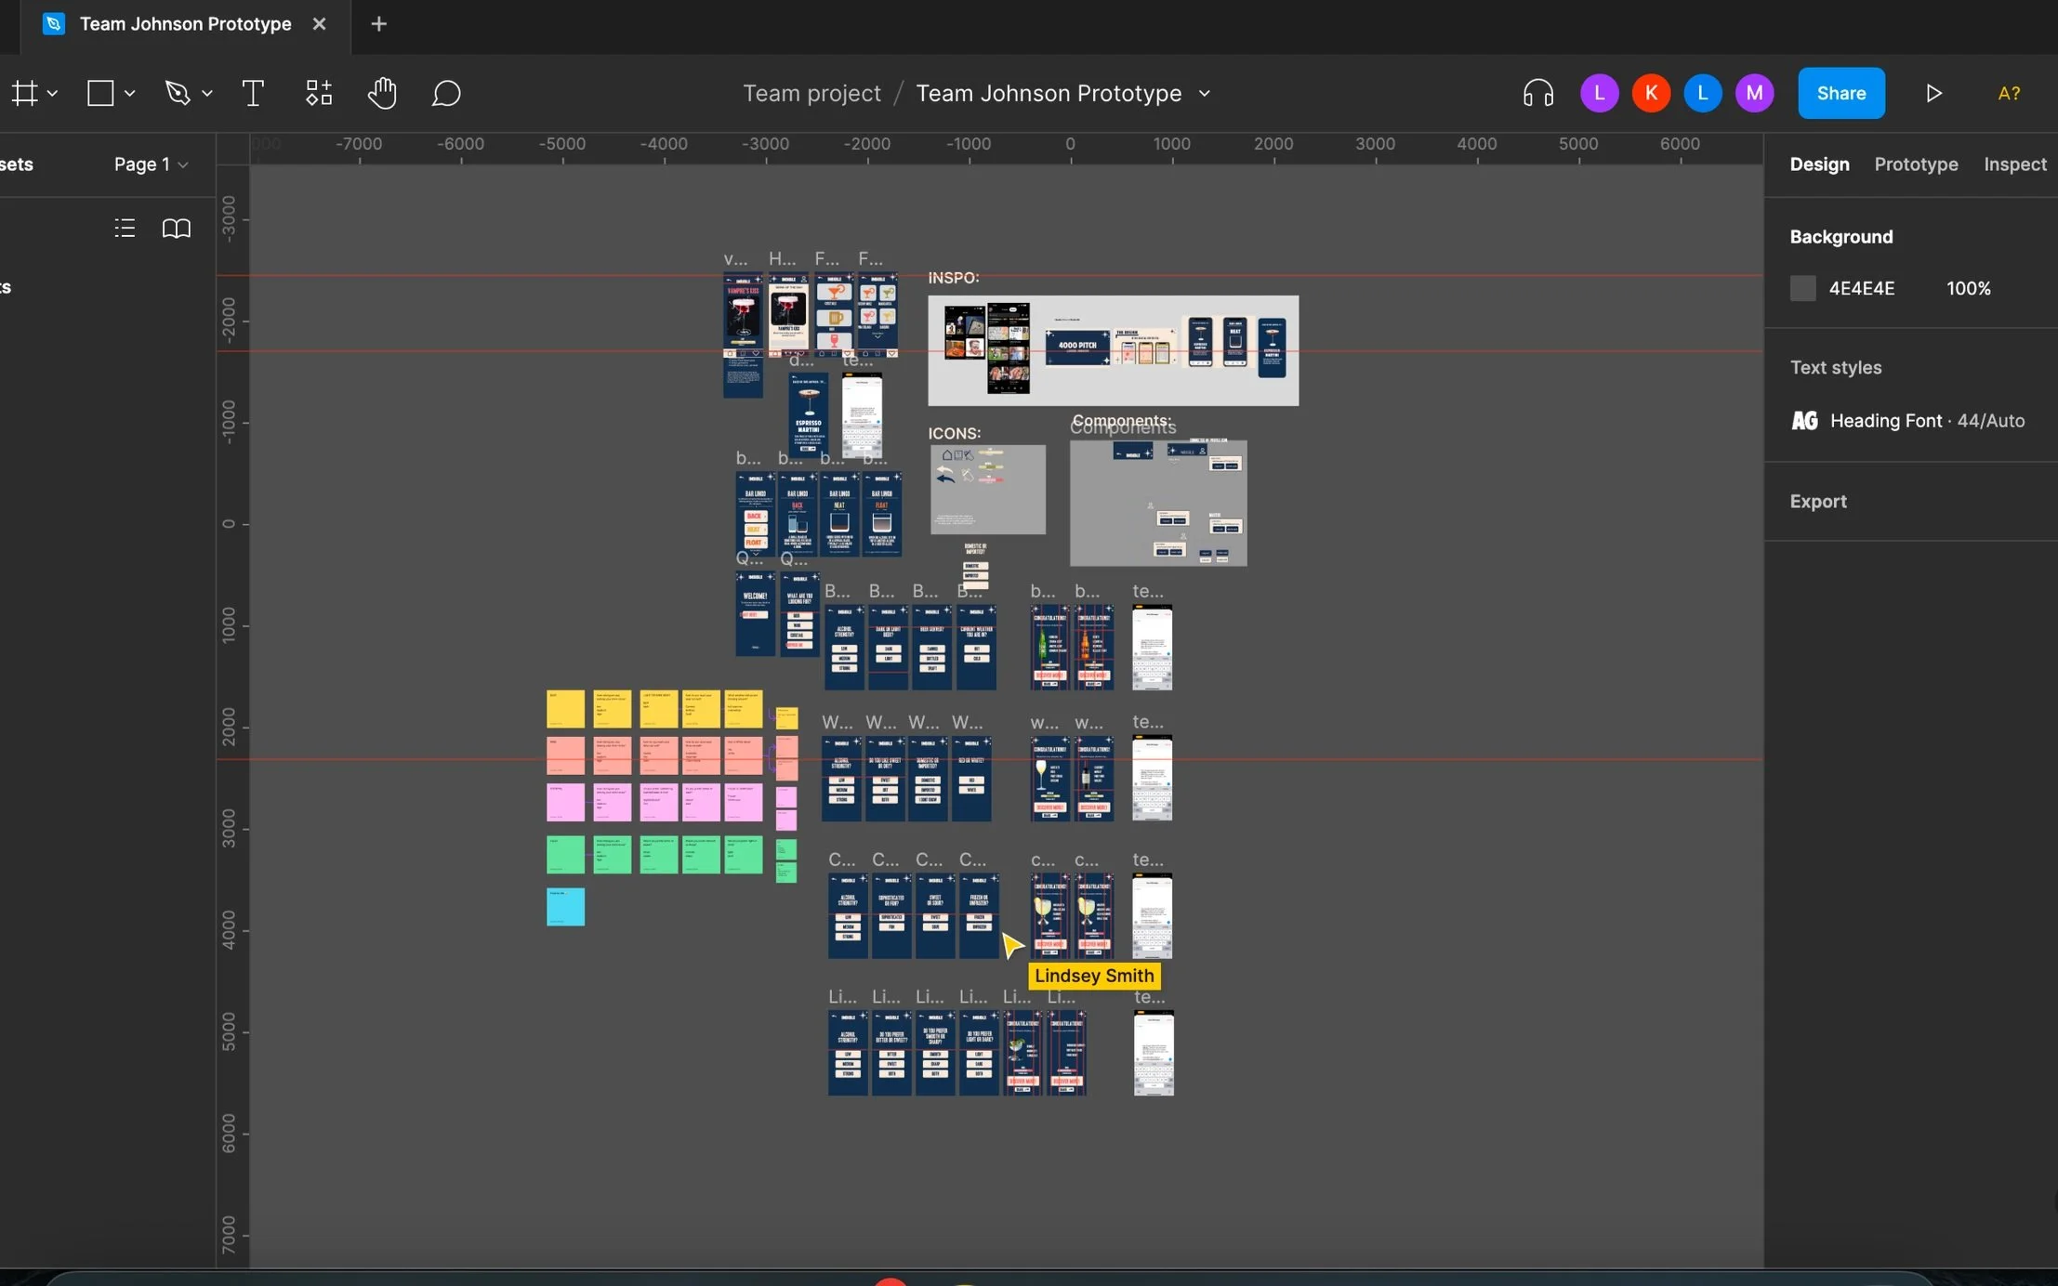Select the Comment tool
2058x1286 pixels.
coord(446,93)
